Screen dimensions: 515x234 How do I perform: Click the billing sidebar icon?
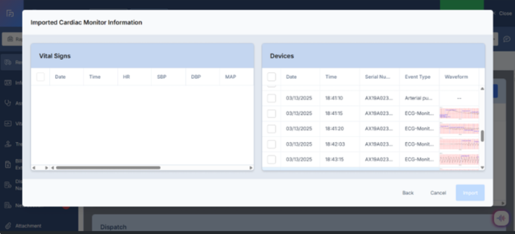8,165
